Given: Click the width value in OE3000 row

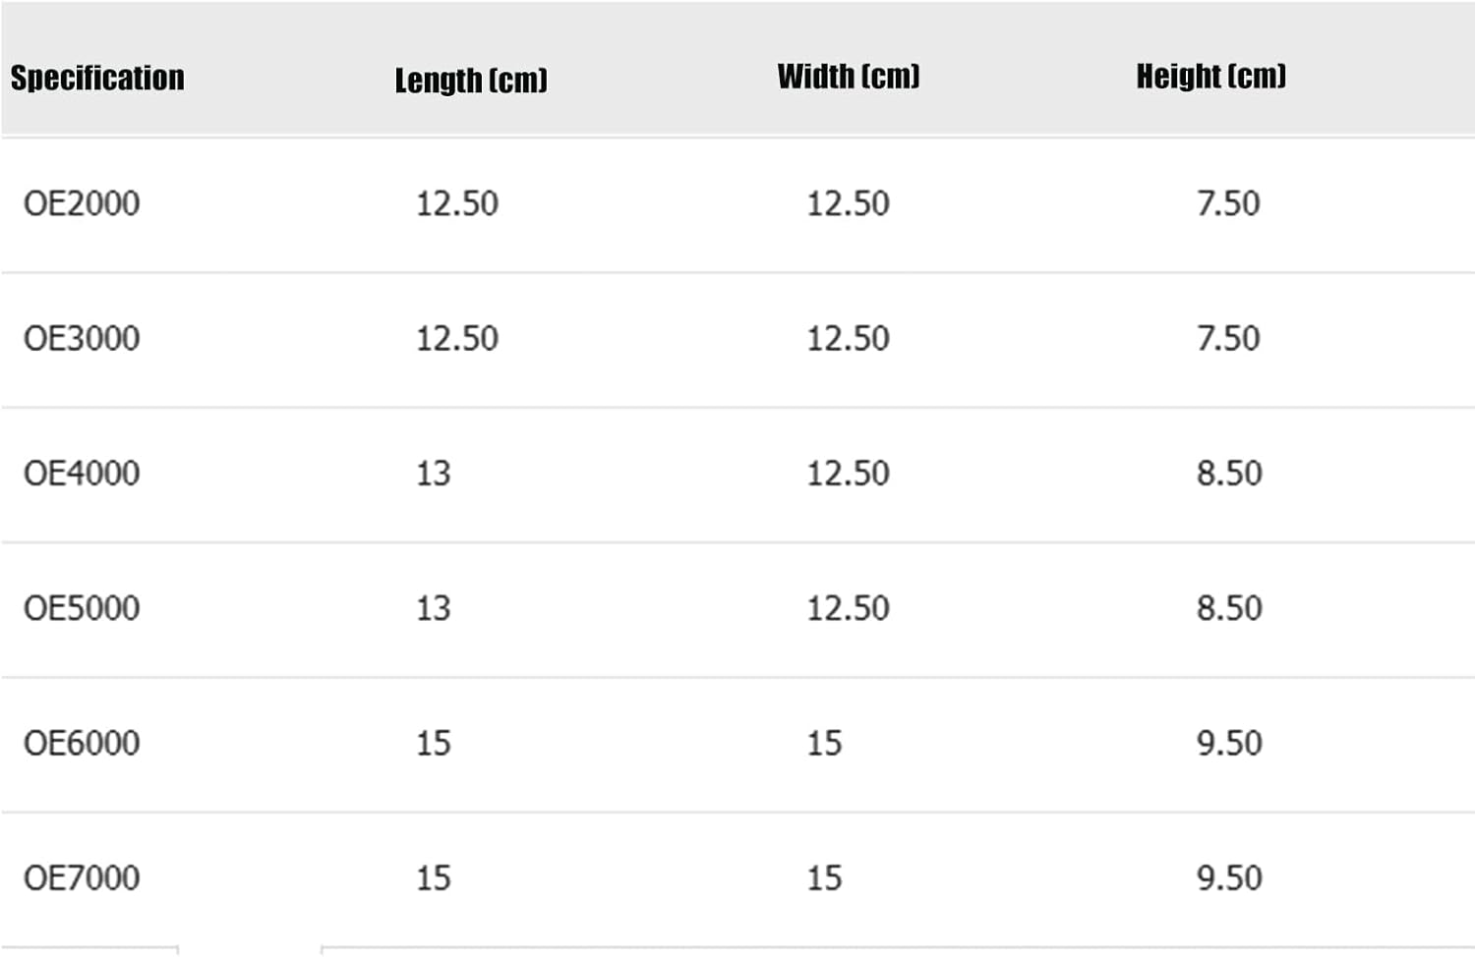Looking at the screenshot, I should (x=849, y=338).
